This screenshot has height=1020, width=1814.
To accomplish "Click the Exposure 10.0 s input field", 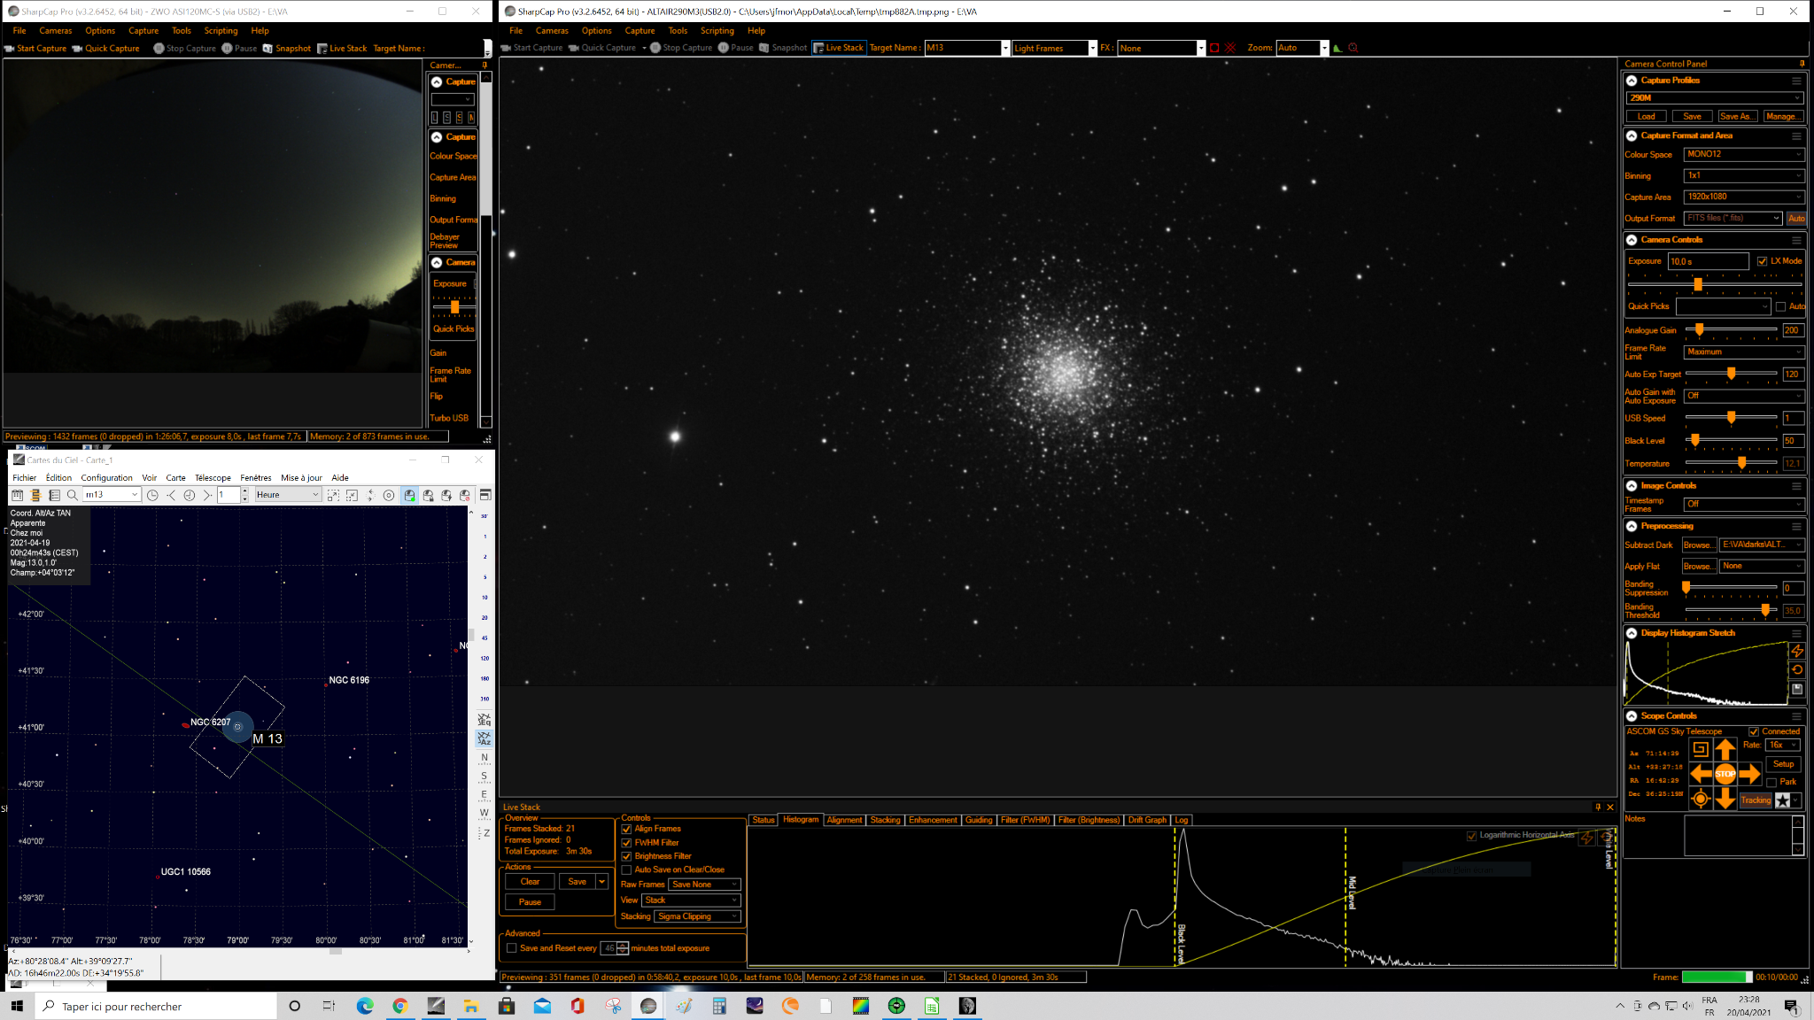I will pyautogui.click(x=1708, y=261).
